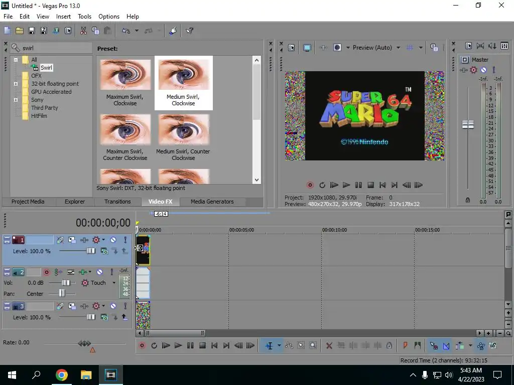Delete selection with red X icon
514x385 pixels.
329,345
